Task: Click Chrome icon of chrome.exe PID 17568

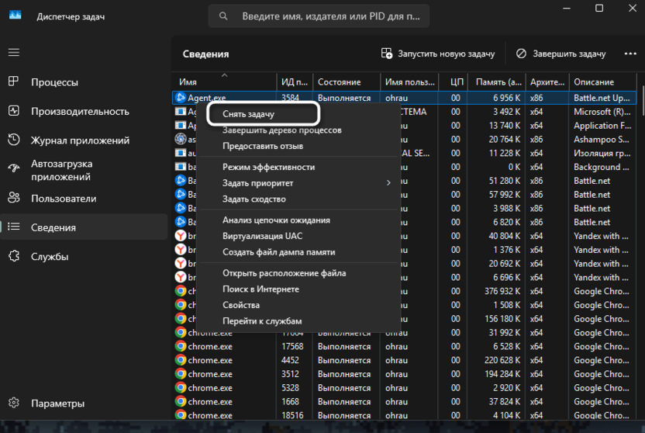Action: (x=180, y=346)
